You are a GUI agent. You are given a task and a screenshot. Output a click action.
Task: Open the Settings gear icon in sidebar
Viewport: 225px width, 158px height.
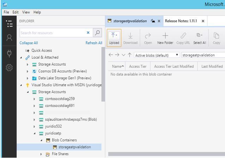9,68
